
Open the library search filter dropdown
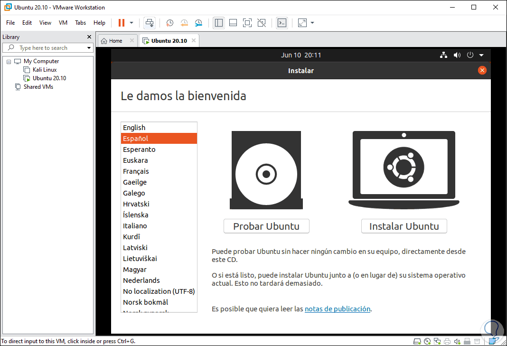(x=89, y=48)
